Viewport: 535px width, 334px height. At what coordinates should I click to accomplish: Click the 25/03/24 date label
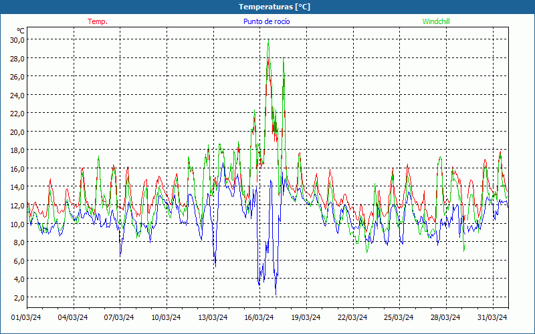coord(399,317)
